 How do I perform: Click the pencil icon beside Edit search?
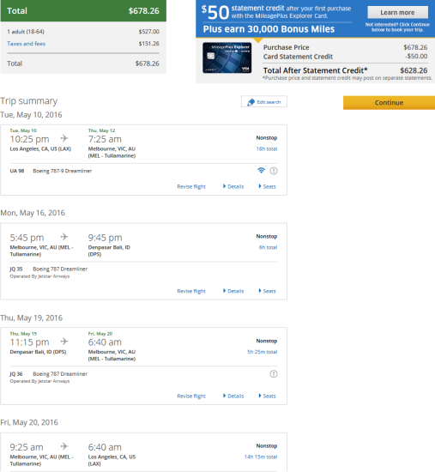(251, 102)
